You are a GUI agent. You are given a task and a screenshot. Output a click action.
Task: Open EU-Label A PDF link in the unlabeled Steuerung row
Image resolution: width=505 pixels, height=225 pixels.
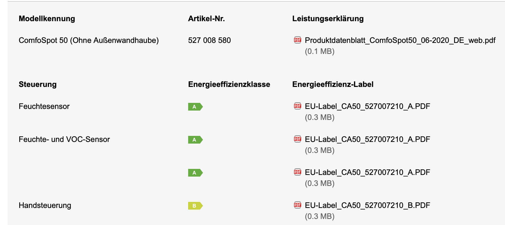click(367, 172)
